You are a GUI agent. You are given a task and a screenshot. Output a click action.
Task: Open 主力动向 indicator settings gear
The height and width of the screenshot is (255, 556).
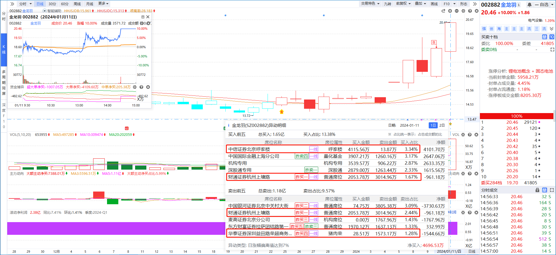coord(463,174)
